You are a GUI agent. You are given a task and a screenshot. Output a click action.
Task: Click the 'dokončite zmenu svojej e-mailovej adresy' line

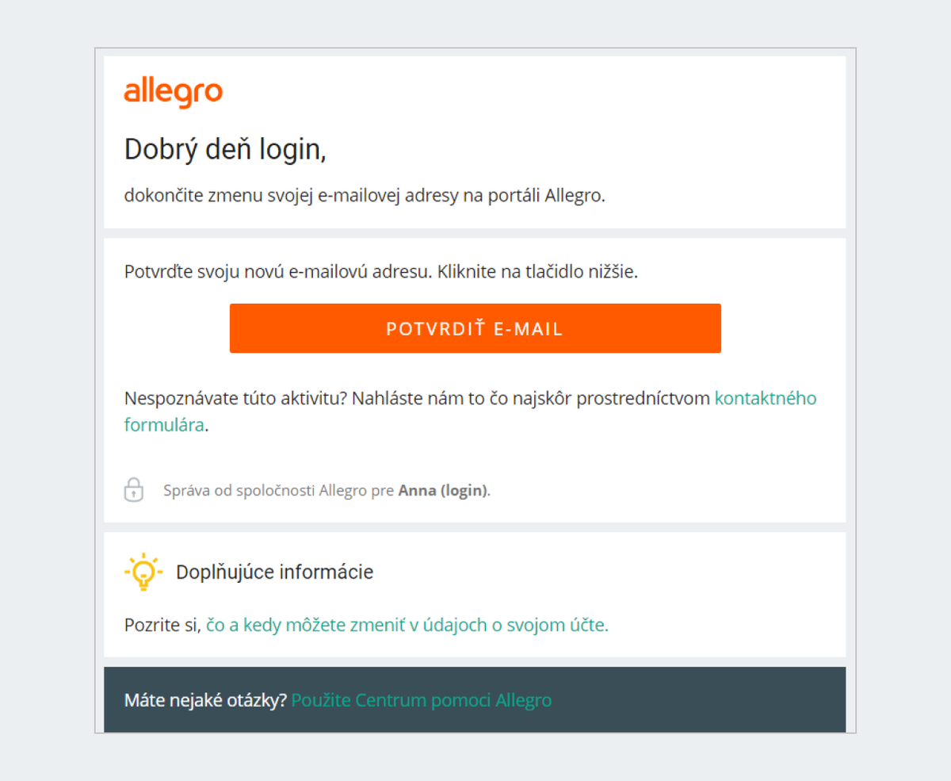(291, 196)
